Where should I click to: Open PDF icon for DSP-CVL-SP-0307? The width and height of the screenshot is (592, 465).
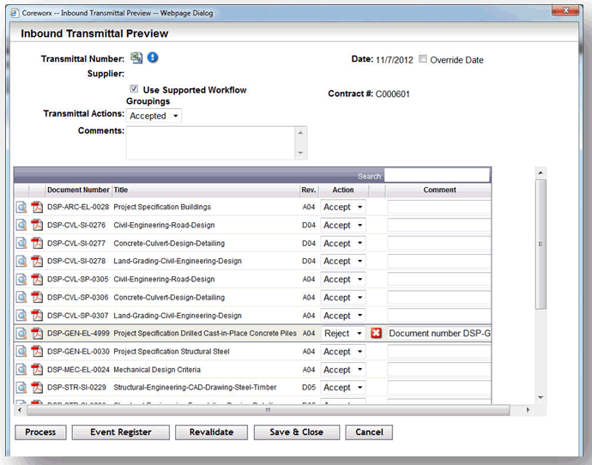point(37,315)
